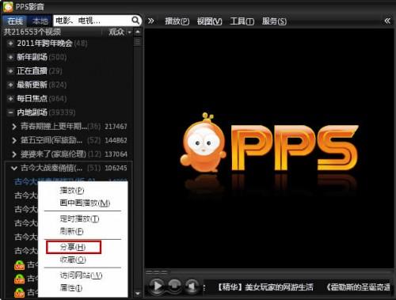Viewport: 396px width, 300px height.
Task: Expand the 每日焦点 category
Action: tap(10, 99)
